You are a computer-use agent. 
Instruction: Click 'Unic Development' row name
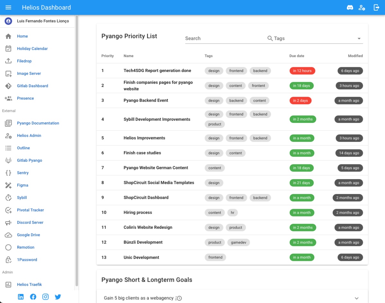(141, 258)
